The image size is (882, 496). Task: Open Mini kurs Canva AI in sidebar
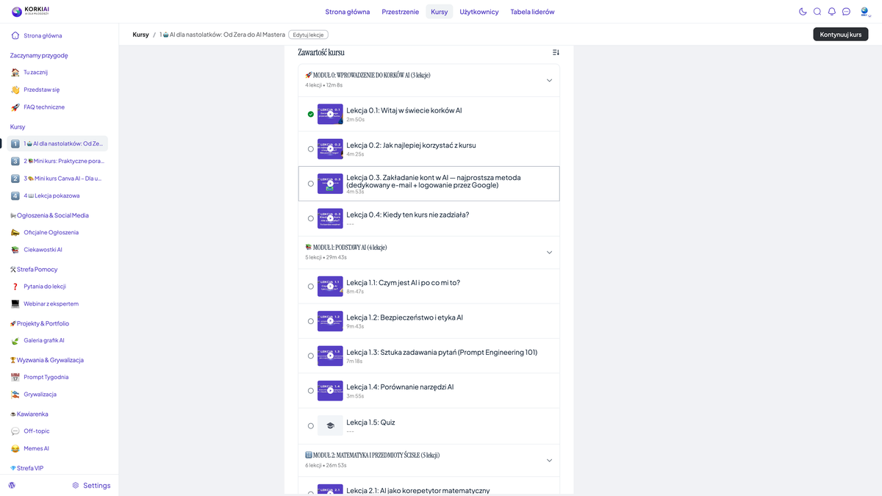pos(57,179)
